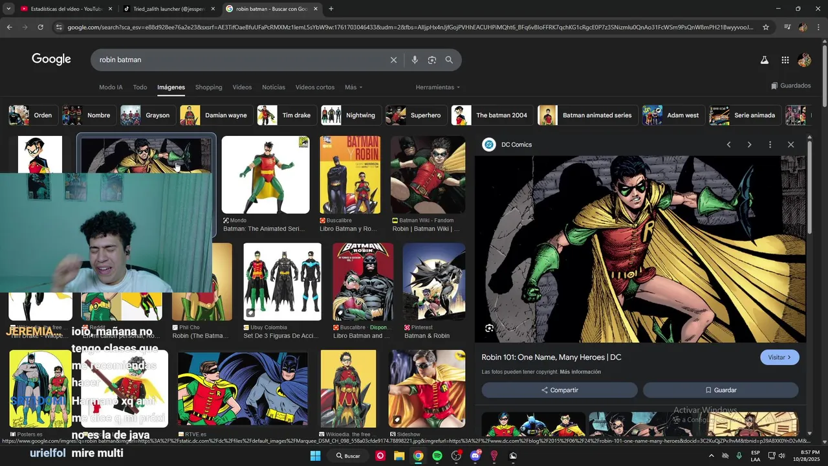
Task: Filter images by Superhero chip
Action: tap(415, 115)
